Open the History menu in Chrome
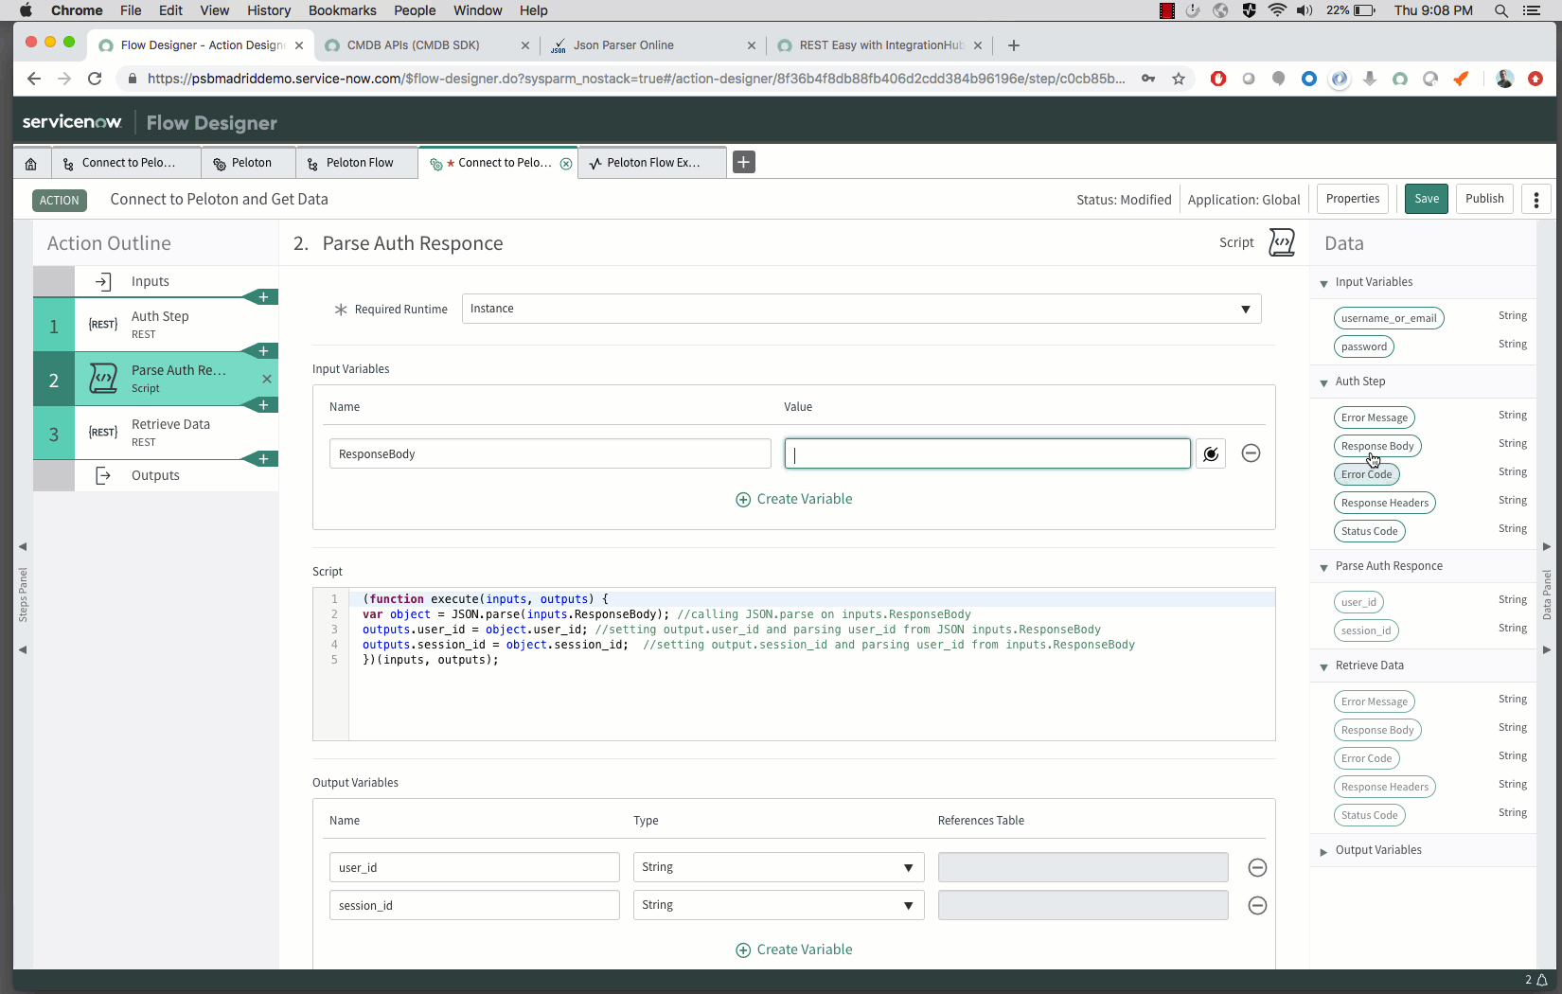 [269, 10]
